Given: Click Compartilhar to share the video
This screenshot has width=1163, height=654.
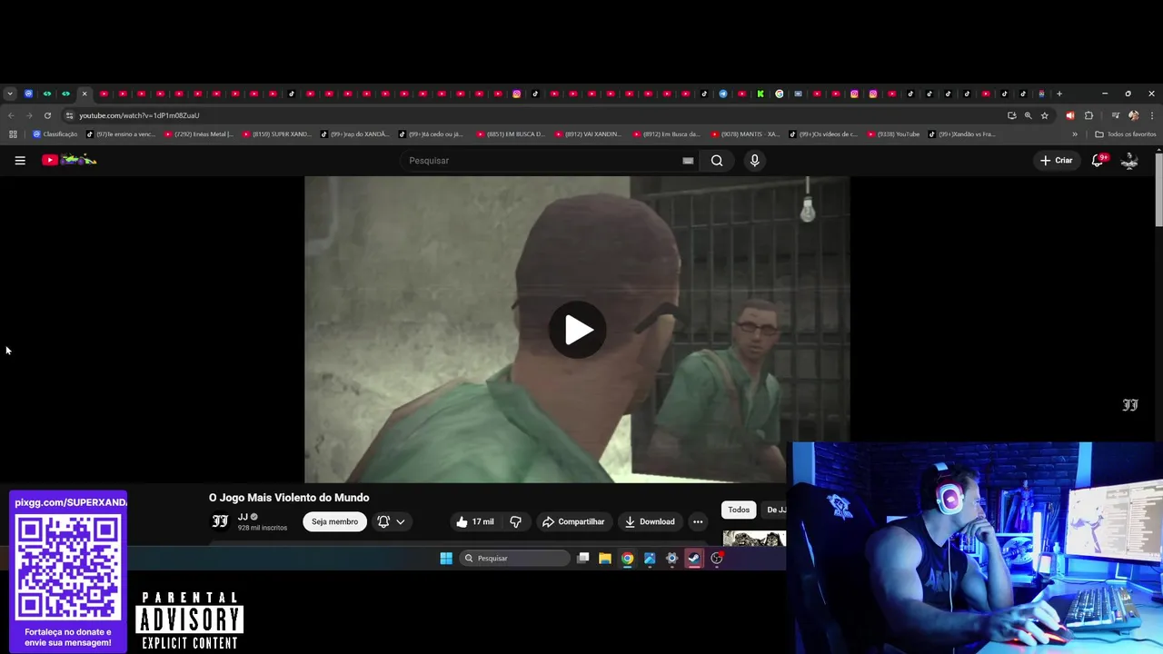Looking at the screenshot, I should click(x=573, y=521).
